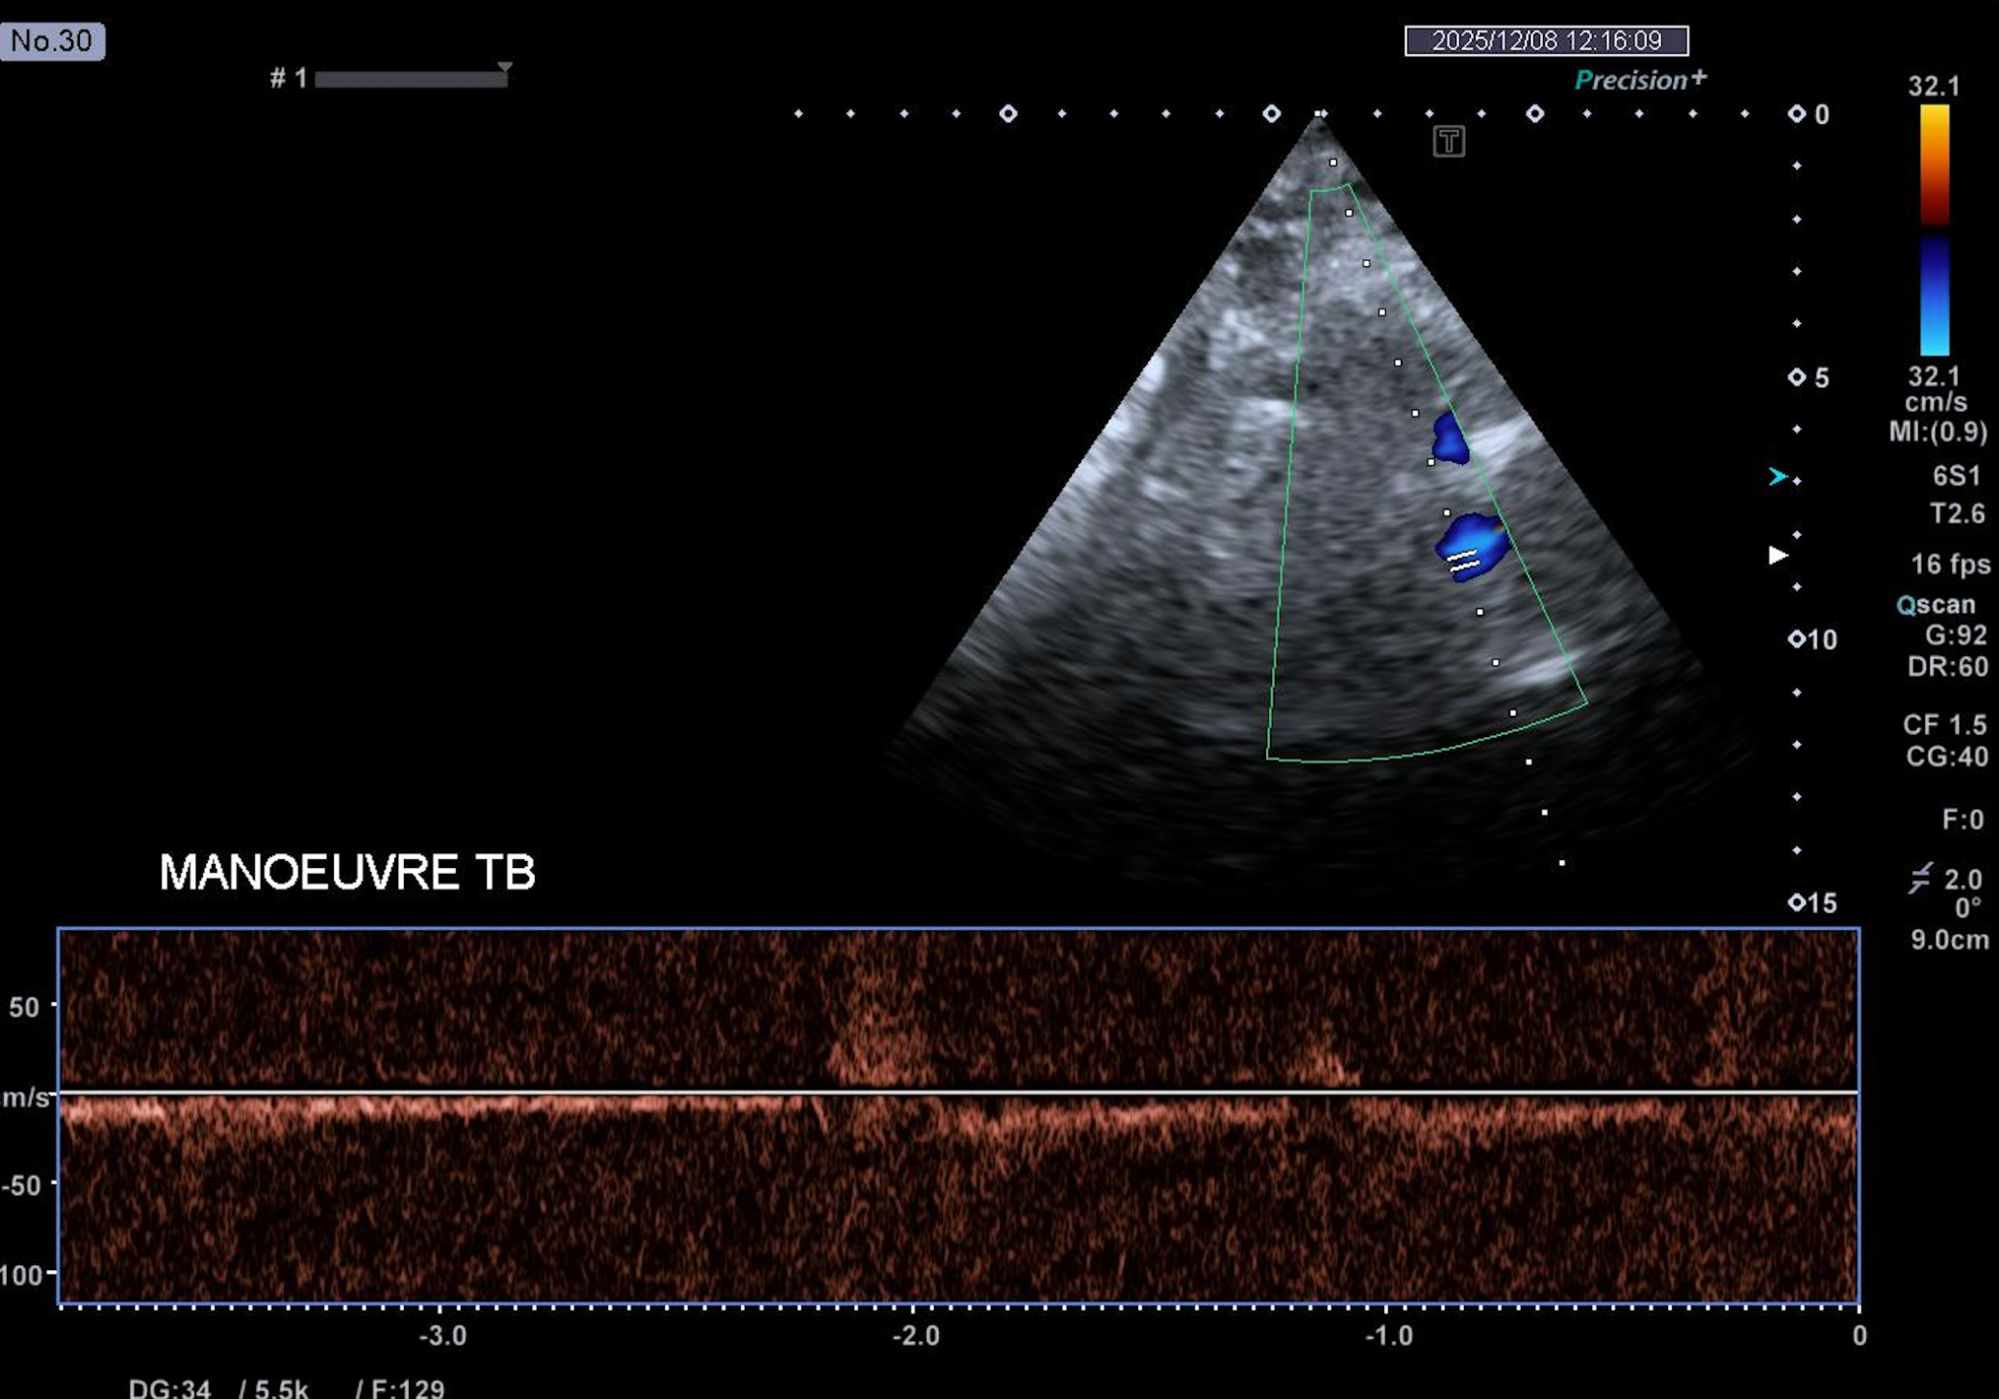Click the 10 cm depth diamond marker

[1797, 639]
